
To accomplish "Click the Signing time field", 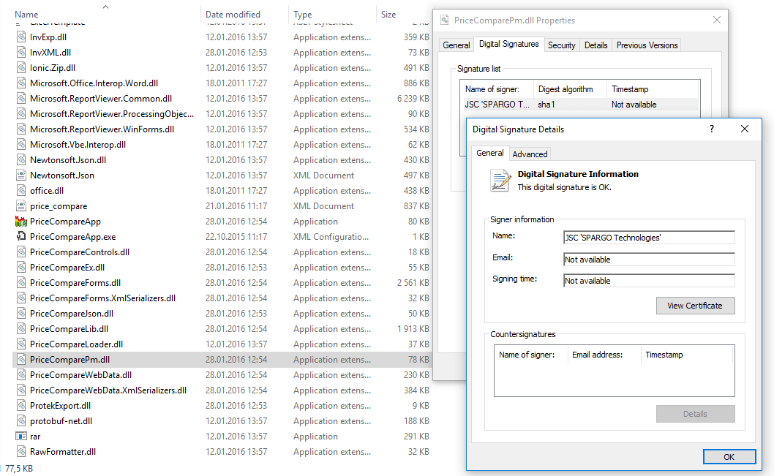I will [649, 280].
